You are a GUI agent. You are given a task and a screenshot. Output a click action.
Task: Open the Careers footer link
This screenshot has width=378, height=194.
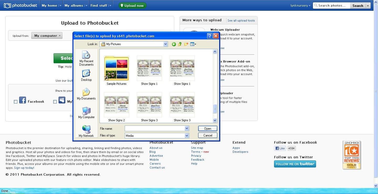[x=155, y=164]
